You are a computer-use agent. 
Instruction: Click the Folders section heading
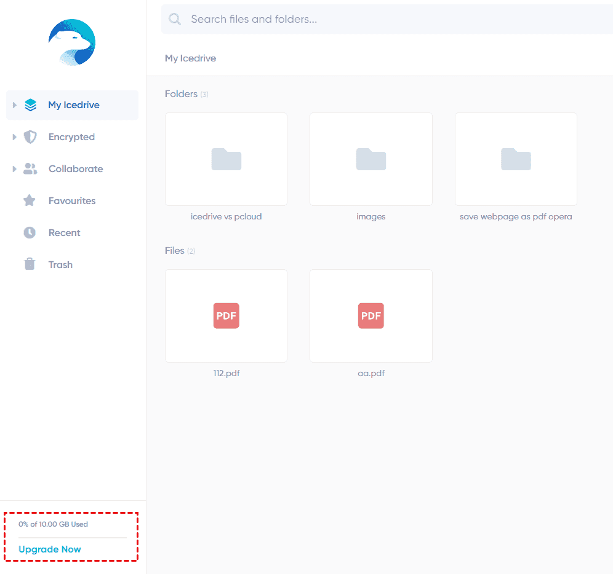(181, 94)
